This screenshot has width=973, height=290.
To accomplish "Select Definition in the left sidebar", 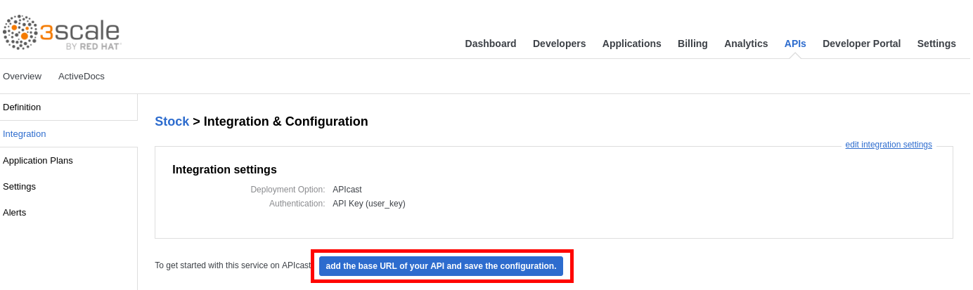I will click(x=22, y=107).
